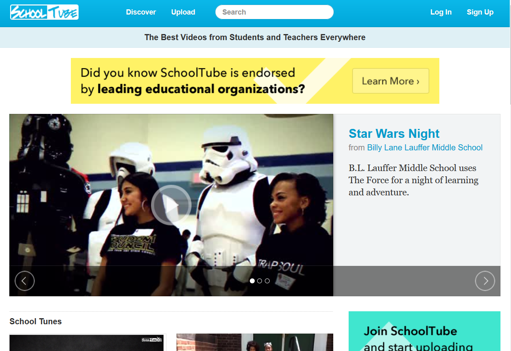Click the School Tunes section heading

coord(36,321)
